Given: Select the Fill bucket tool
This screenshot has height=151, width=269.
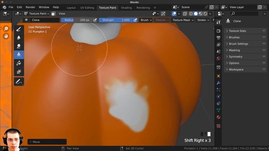Looking at the screenshot, I should pos(19,63).
